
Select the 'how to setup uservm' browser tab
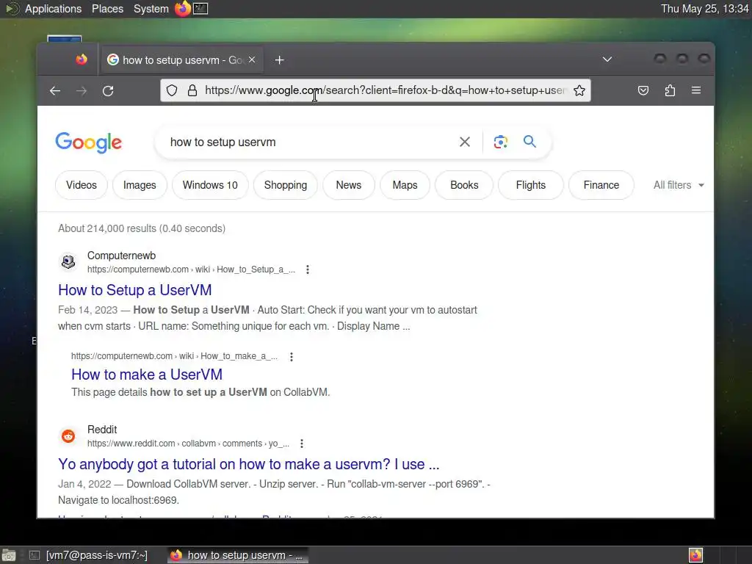coord(181,60)
